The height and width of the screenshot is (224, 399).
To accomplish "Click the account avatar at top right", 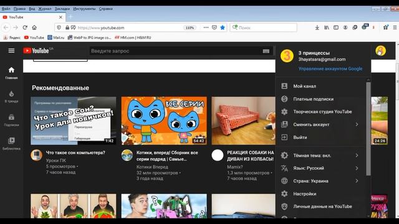I will click(380, 51).
